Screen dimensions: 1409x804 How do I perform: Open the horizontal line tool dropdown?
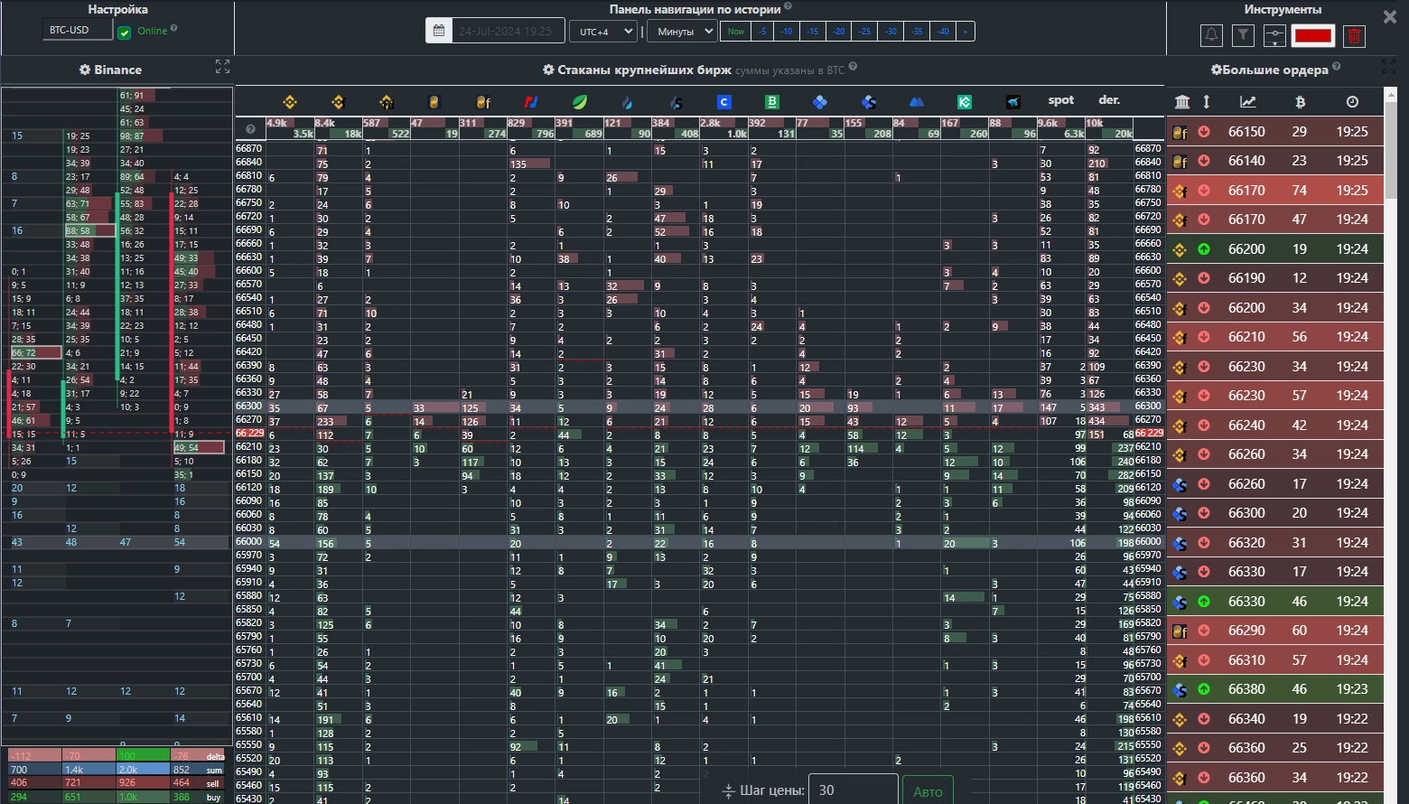[x=1274, y=36]
